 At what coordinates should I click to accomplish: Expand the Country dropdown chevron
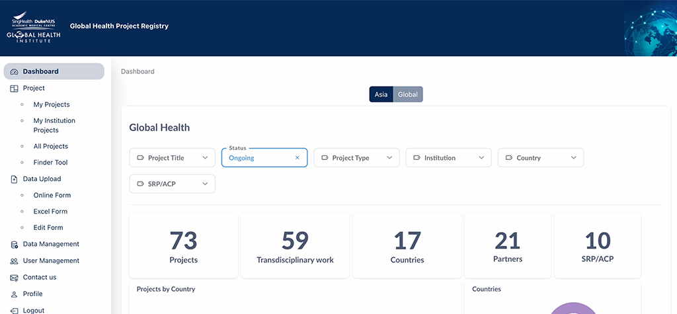[573, 157]
